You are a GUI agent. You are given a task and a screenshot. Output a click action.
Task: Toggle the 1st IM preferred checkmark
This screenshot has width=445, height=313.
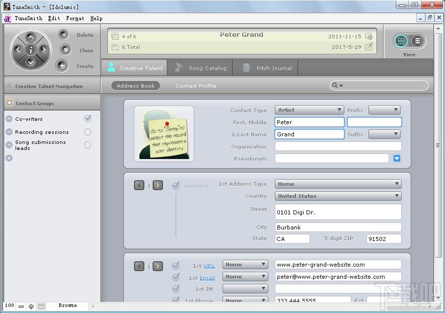point(176,289)
